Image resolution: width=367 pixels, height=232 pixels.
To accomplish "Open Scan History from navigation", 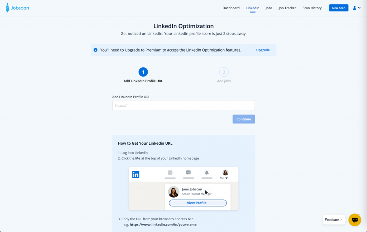I will 312,8.
